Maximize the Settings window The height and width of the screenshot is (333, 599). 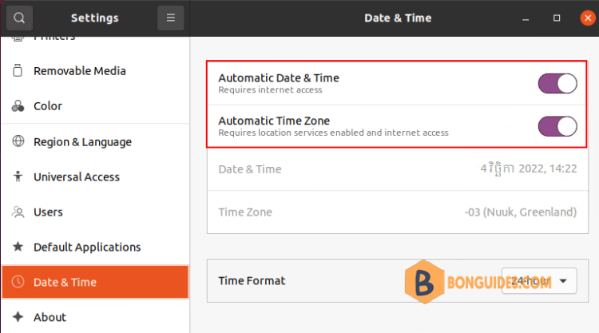(557, 18)
